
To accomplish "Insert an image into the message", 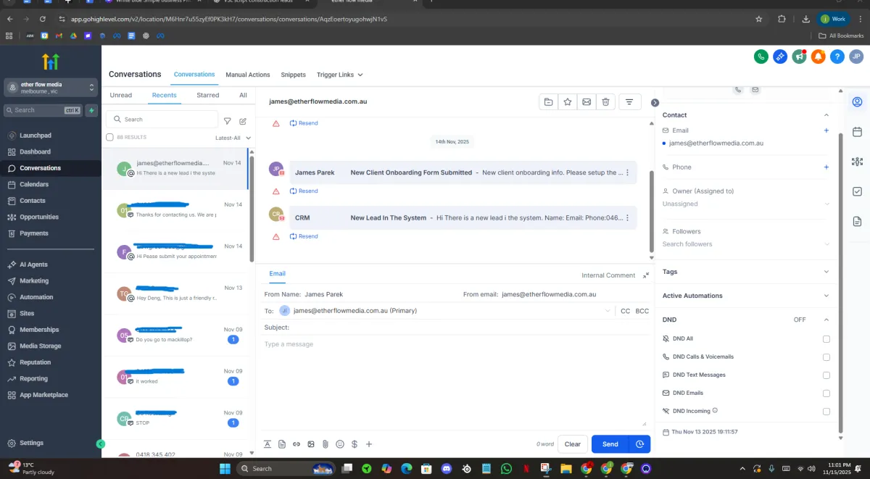I will (x=311, y=444).
